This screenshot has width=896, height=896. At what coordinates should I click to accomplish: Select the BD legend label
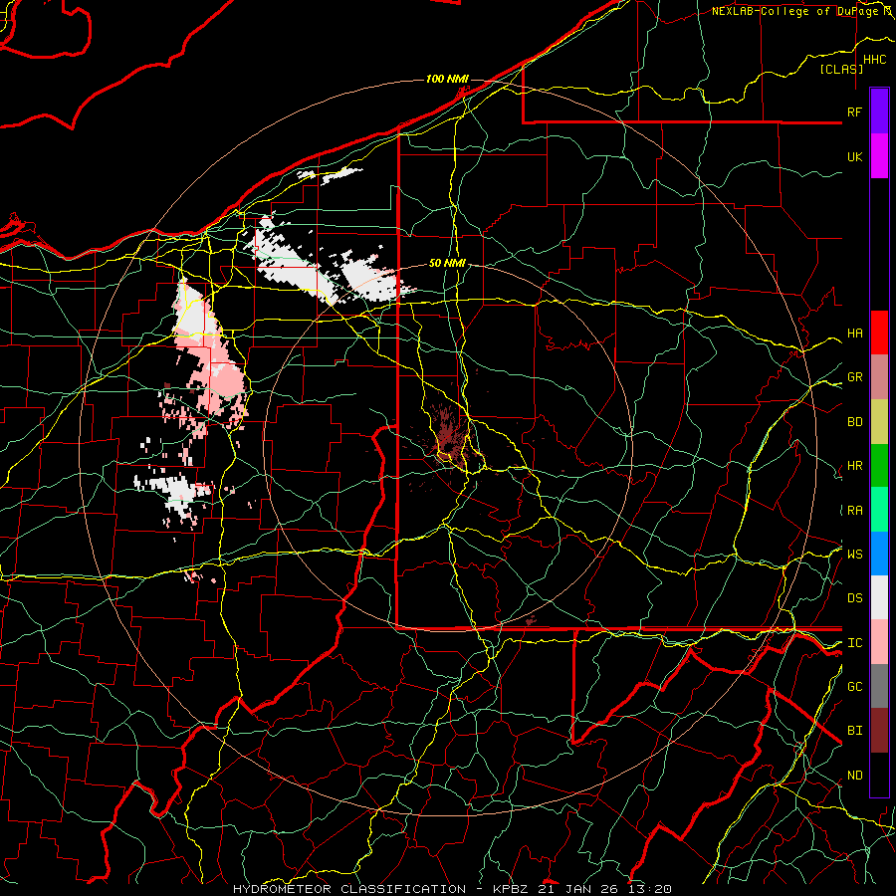pyautogui.click(x=854, y=422)
